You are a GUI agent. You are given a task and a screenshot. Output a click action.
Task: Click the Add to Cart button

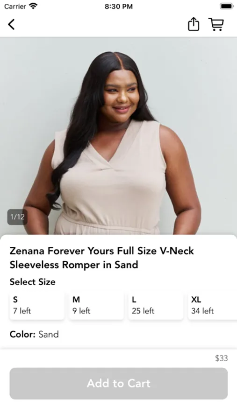click(x=119, y=383)
